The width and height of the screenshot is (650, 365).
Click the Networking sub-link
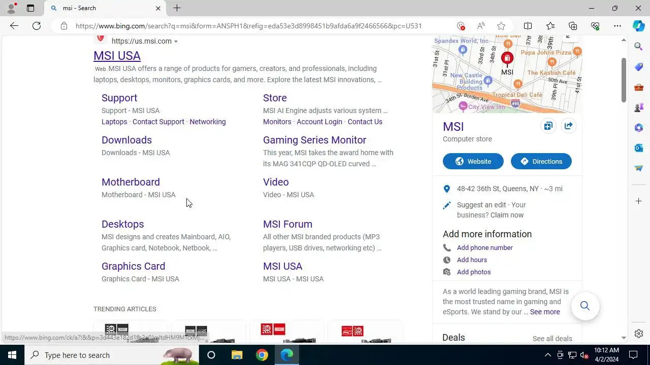pos(208,122)
